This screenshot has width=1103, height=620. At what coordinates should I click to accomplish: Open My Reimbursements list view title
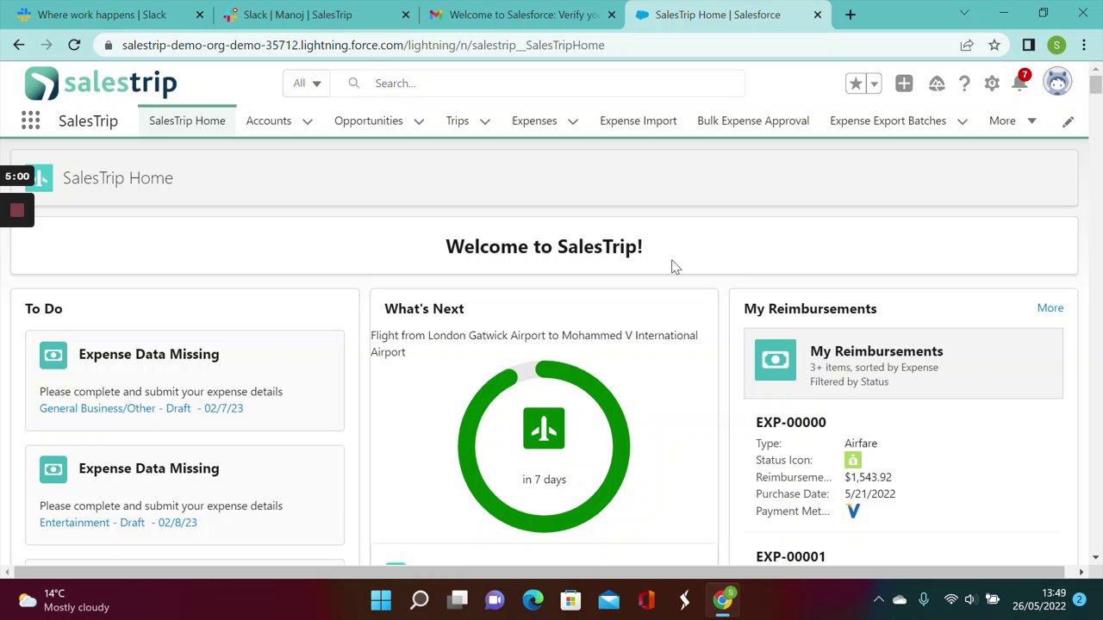pyautogui.click(x=876, y=351)
